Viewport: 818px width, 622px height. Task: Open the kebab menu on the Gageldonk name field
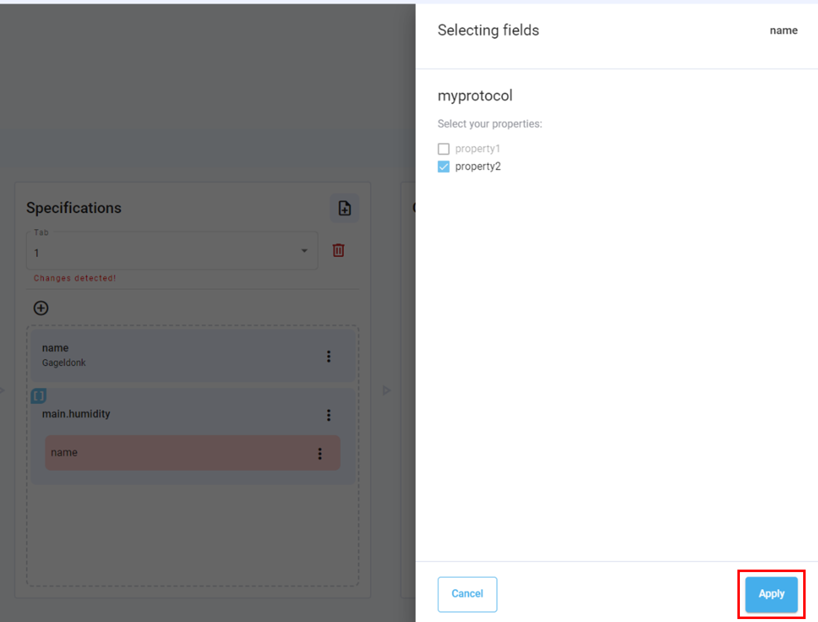coord(328,356)
